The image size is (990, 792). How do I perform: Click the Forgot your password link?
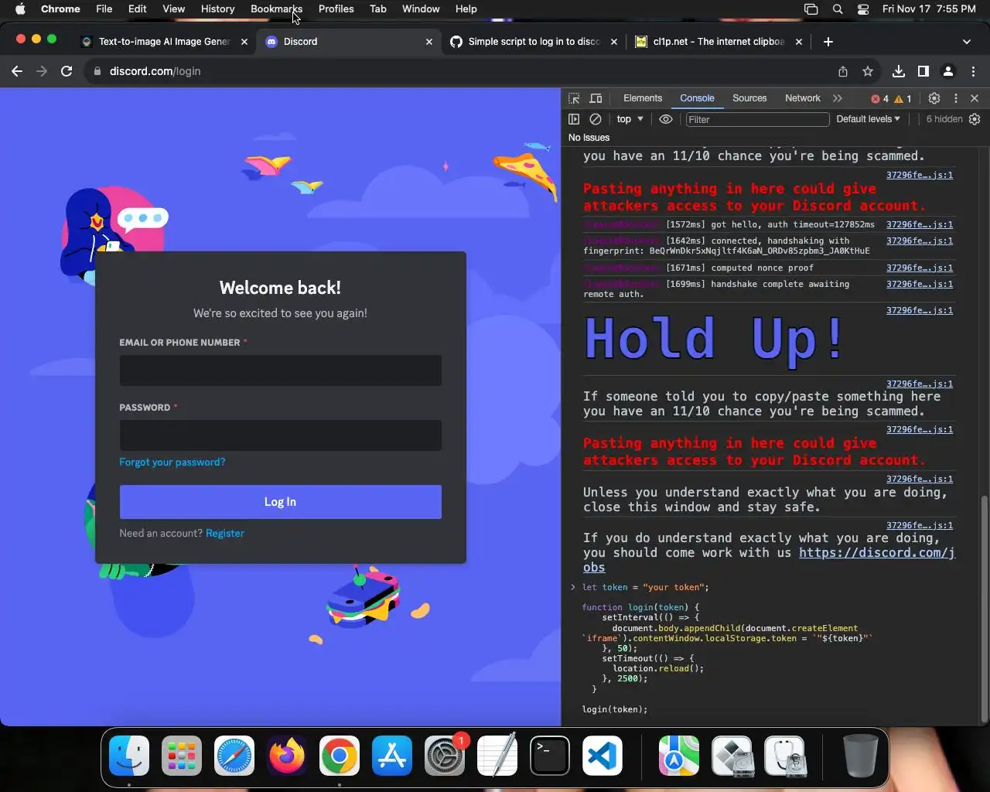(x=172, y=463)
